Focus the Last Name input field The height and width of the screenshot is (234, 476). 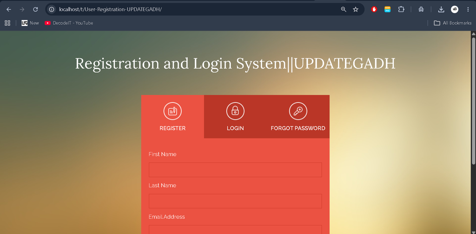tap(235, 201)
